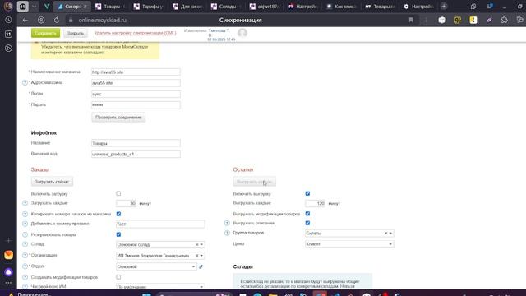This screenshot has height=296, width=526.
Task: Click the help icon beside Организация field
Action: pyautogui.click(x=25, y=256)
